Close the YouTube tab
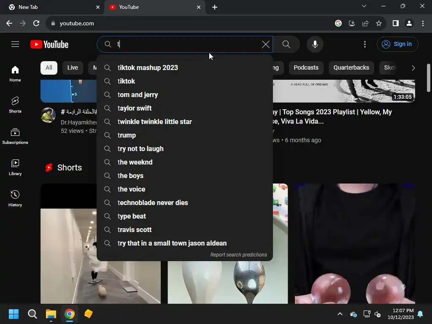Screen dimensions: 432x324 pos(199,7)
